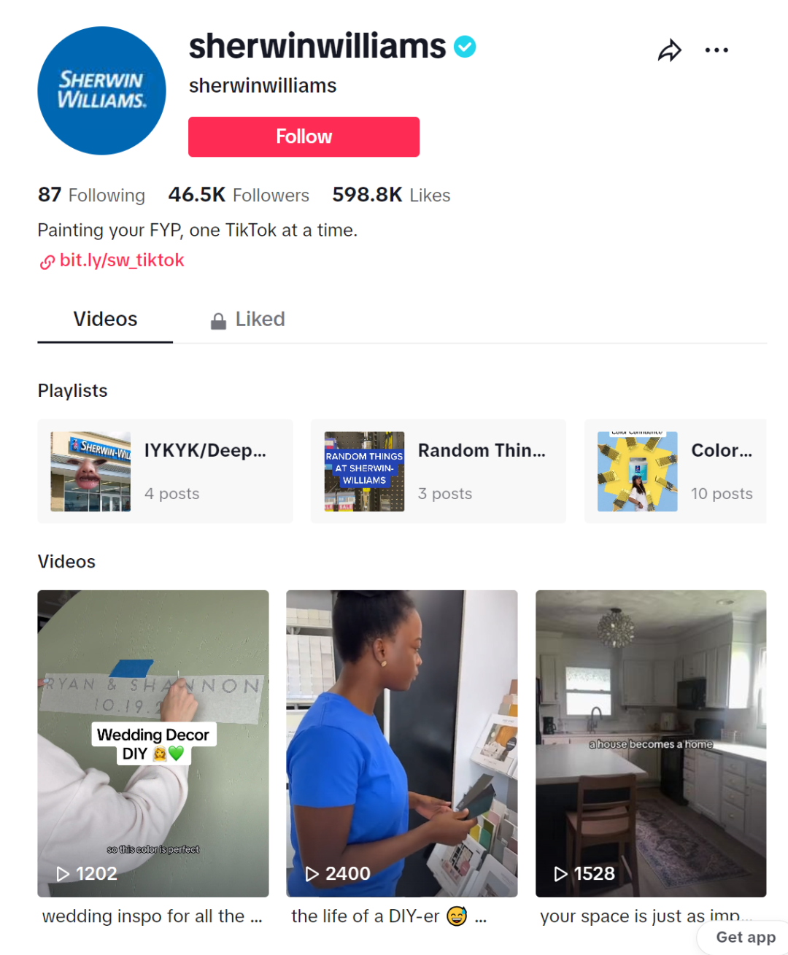The height and width of the screenshot is (955, 788).
Task: View the 46.5K Followers list
Action: click(239, 195)
